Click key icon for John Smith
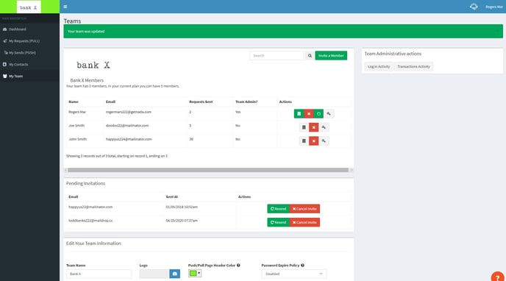 (324, 141)
